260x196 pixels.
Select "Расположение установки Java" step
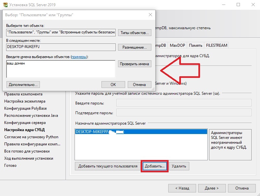pos(31,116)
